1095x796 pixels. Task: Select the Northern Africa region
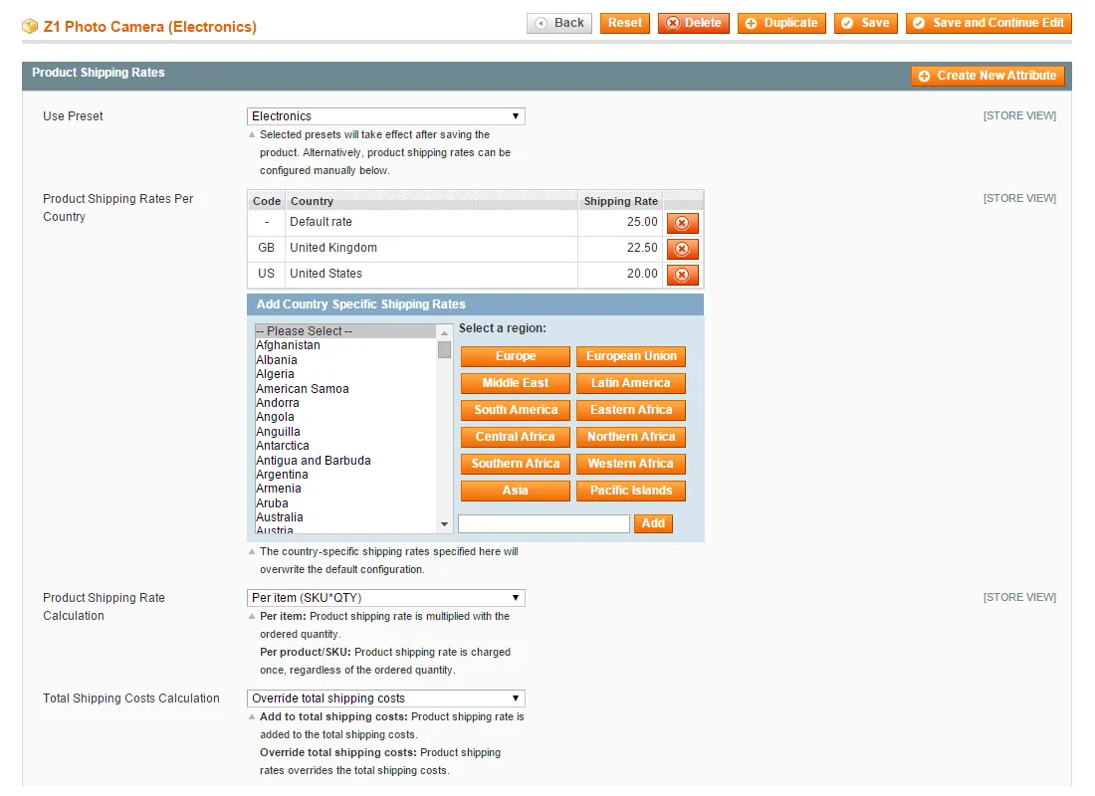click(x=631, y=437)
